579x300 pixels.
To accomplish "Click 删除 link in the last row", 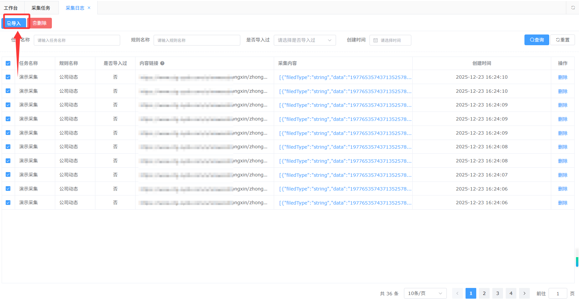I will [x=563, y=203].
